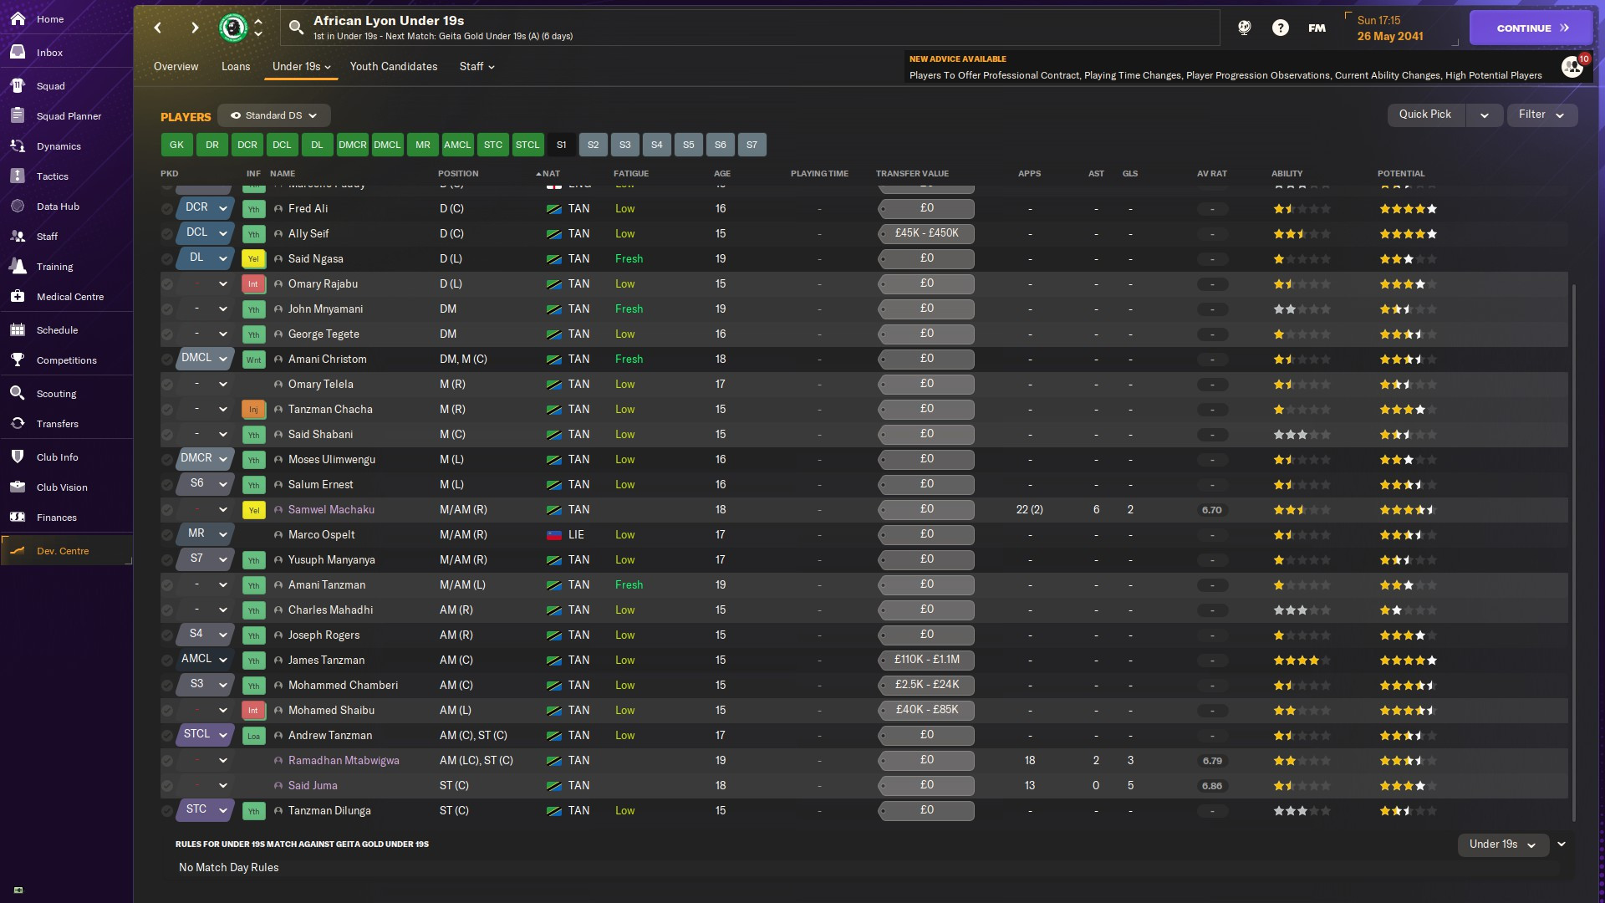Click the search magnifier icon
The image size is (1605, 903).
(x=296, y=28)
